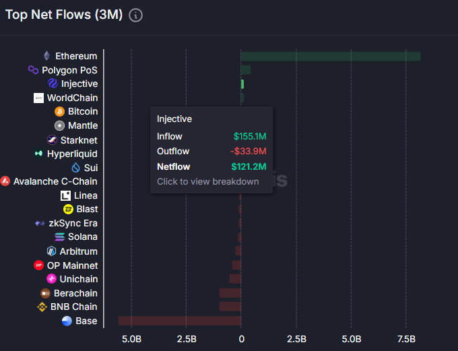Click the Ethereum chain label
Image resolution: width=458 pixels, height=351 pixels.
[x=76, y=56]
